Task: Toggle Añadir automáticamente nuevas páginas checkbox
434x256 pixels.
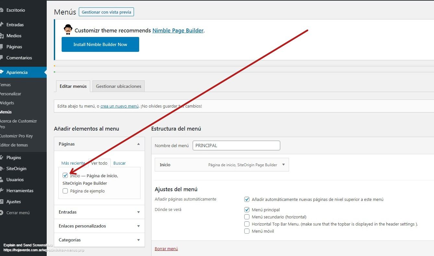Action: pos(247,199)
